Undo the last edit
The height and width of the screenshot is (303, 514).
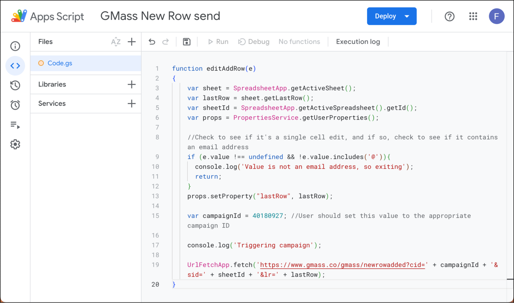point(152,42)
